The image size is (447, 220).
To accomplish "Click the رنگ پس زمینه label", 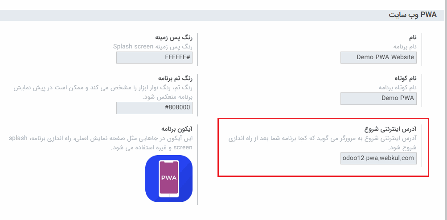I will click(174, 37).
